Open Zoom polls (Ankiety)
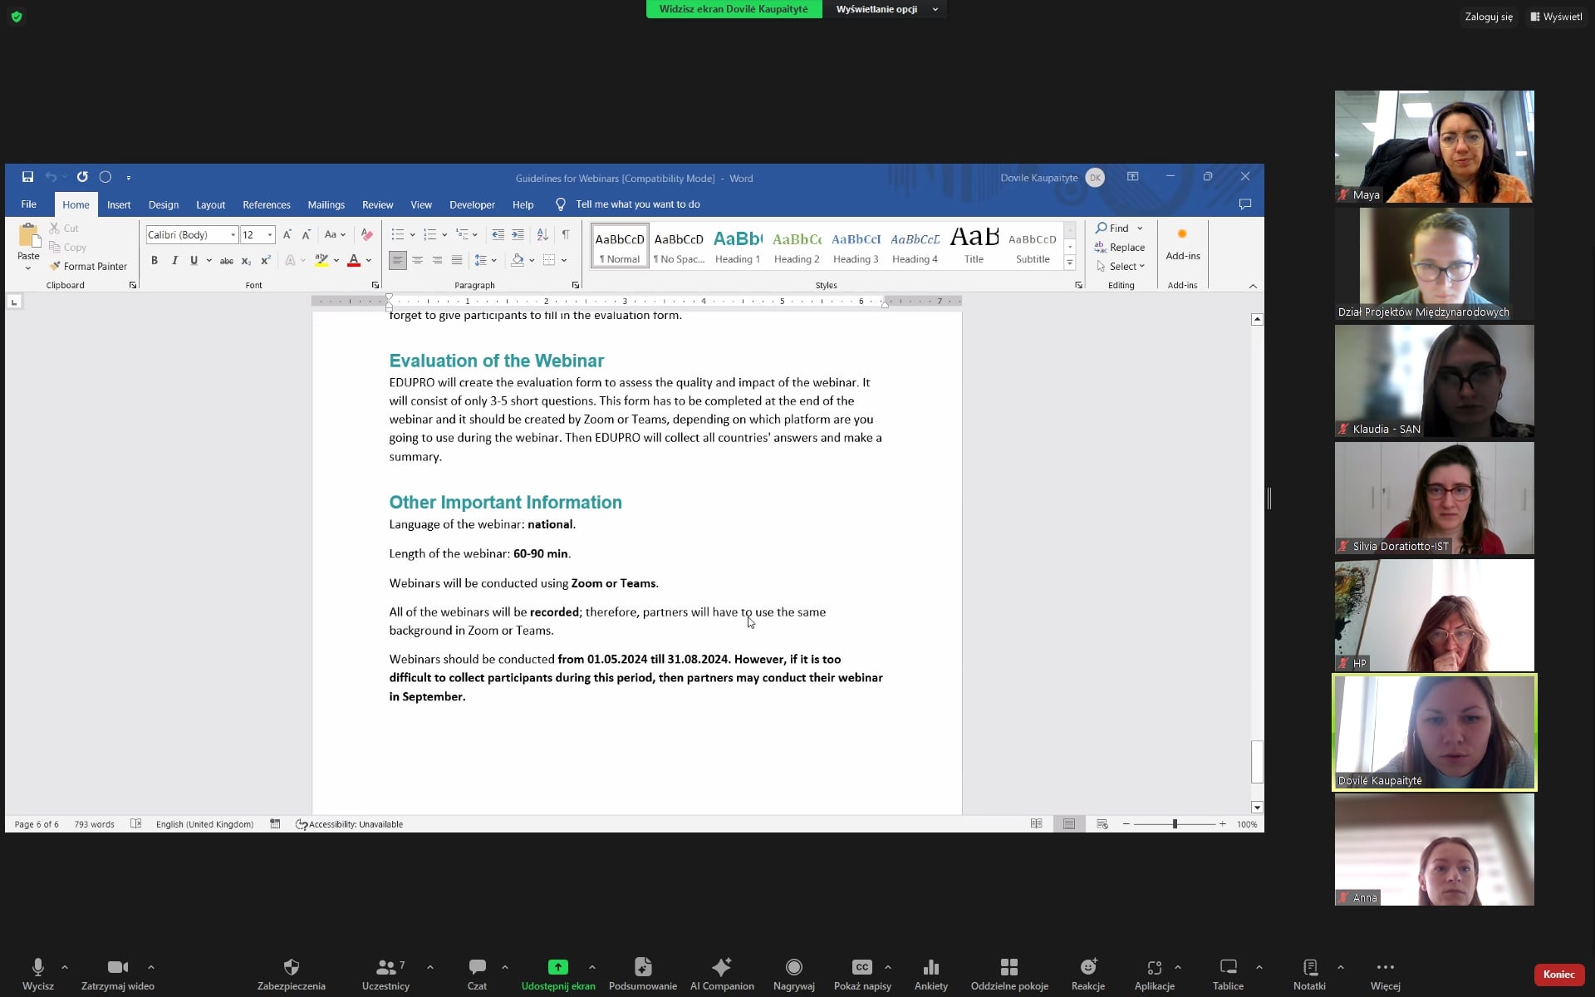1595x997 pixels. (930, 974)
